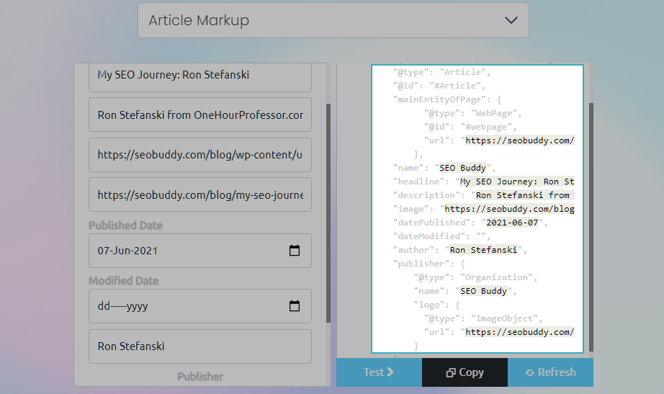The height and width of the screenshot is (394, 664).
Task: Click the description field starting 'Ron Stefanski from OneHourProfessor'
Action: (x=200, y=115)
